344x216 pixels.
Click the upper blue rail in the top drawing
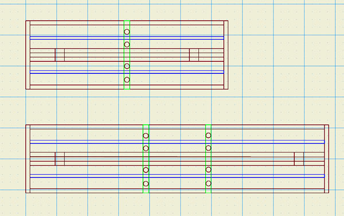click(x=127, y=38)
